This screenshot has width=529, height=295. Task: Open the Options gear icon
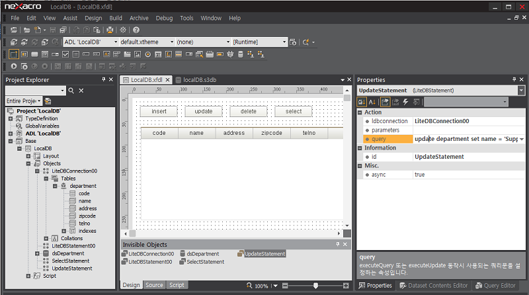(x=123, y=30)
